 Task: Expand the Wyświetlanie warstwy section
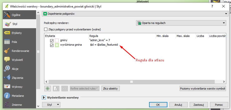pyautogui.click(x=44, y=98)
